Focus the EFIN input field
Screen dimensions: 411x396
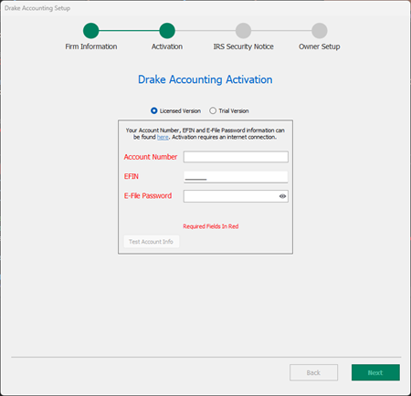pyautogui.click(x=236, y=177)
